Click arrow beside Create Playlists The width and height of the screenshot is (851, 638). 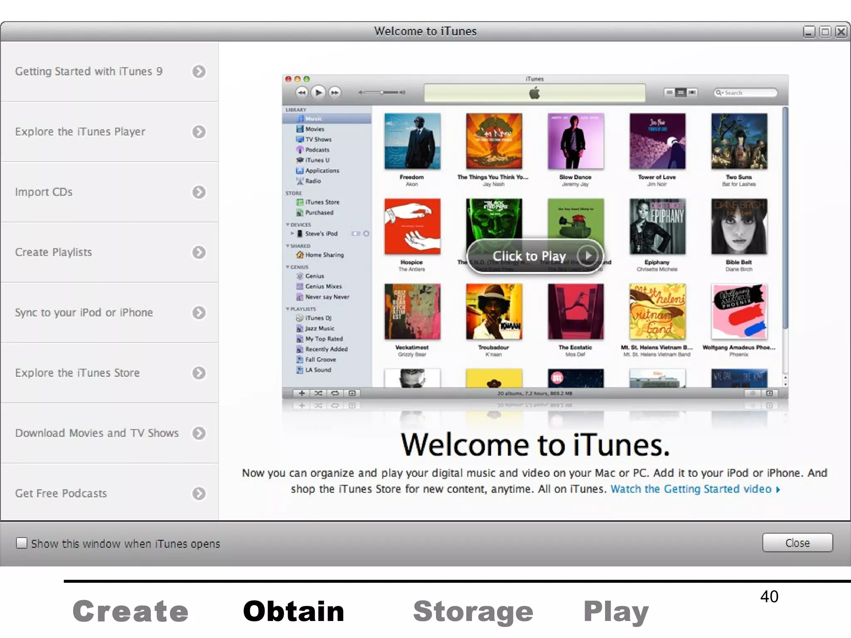click(x=199, y=252)
